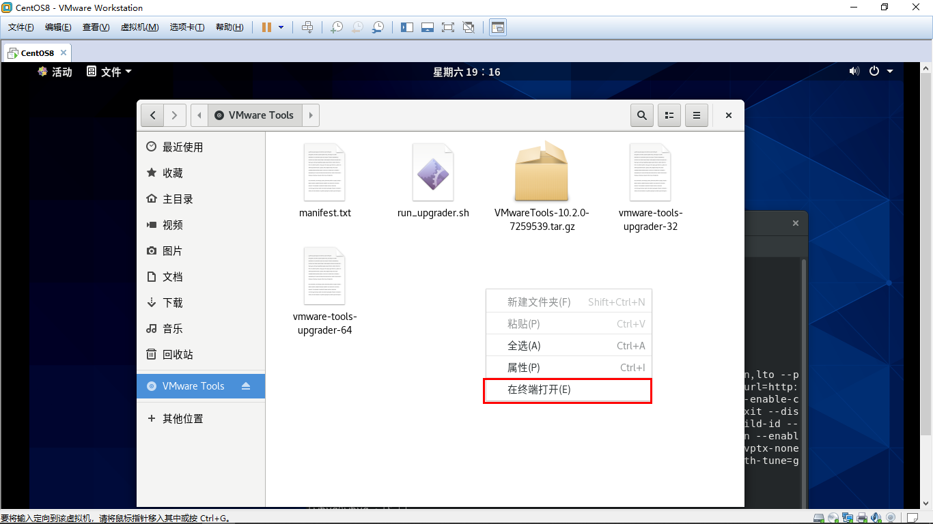Open 回收站 in the sidebar
Image resolution: width=933 pixels, height=524 pixels.
coord(201,354)
